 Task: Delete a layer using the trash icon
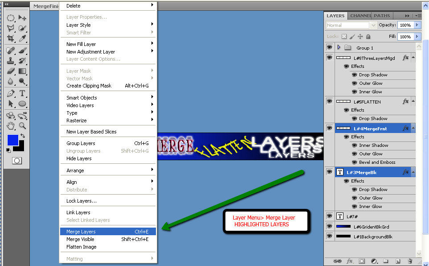tap(409, 261)
